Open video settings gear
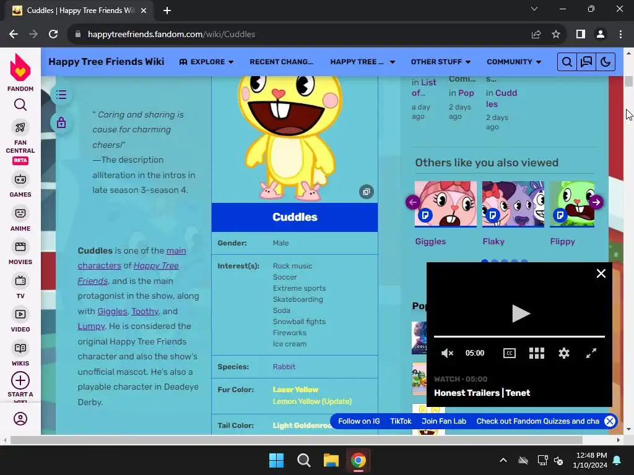Image resolution: width=634 pixels, height=475 pixels. click(563, 353)
